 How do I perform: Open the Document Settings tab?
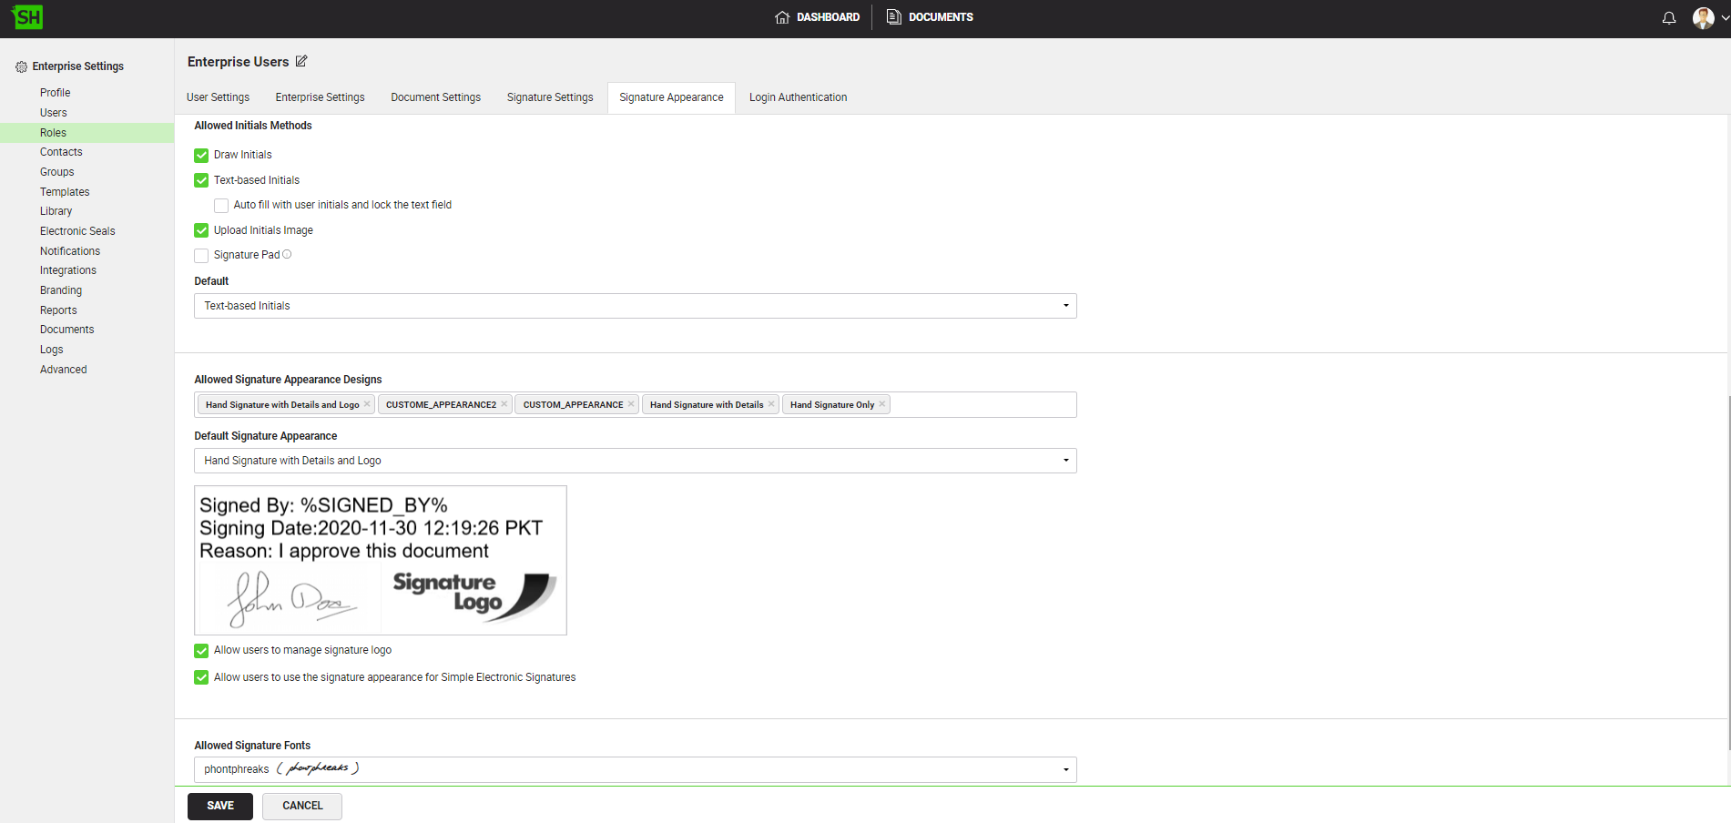point(435,97)
